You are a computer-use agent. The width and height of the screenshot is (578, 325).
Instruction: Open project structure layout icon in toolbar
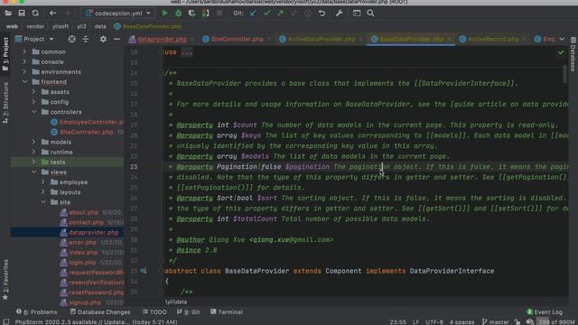(x=357, y=14)
